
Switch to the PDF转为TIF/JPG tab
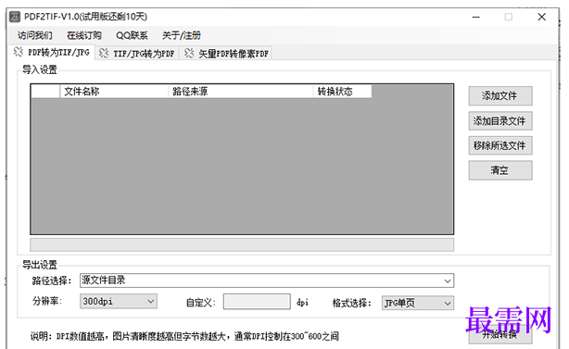(x=52, y=52)
